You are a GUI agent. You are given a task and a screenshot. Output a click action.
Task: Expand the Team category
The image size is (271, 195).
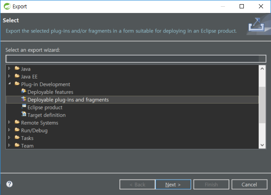[9, 145]
